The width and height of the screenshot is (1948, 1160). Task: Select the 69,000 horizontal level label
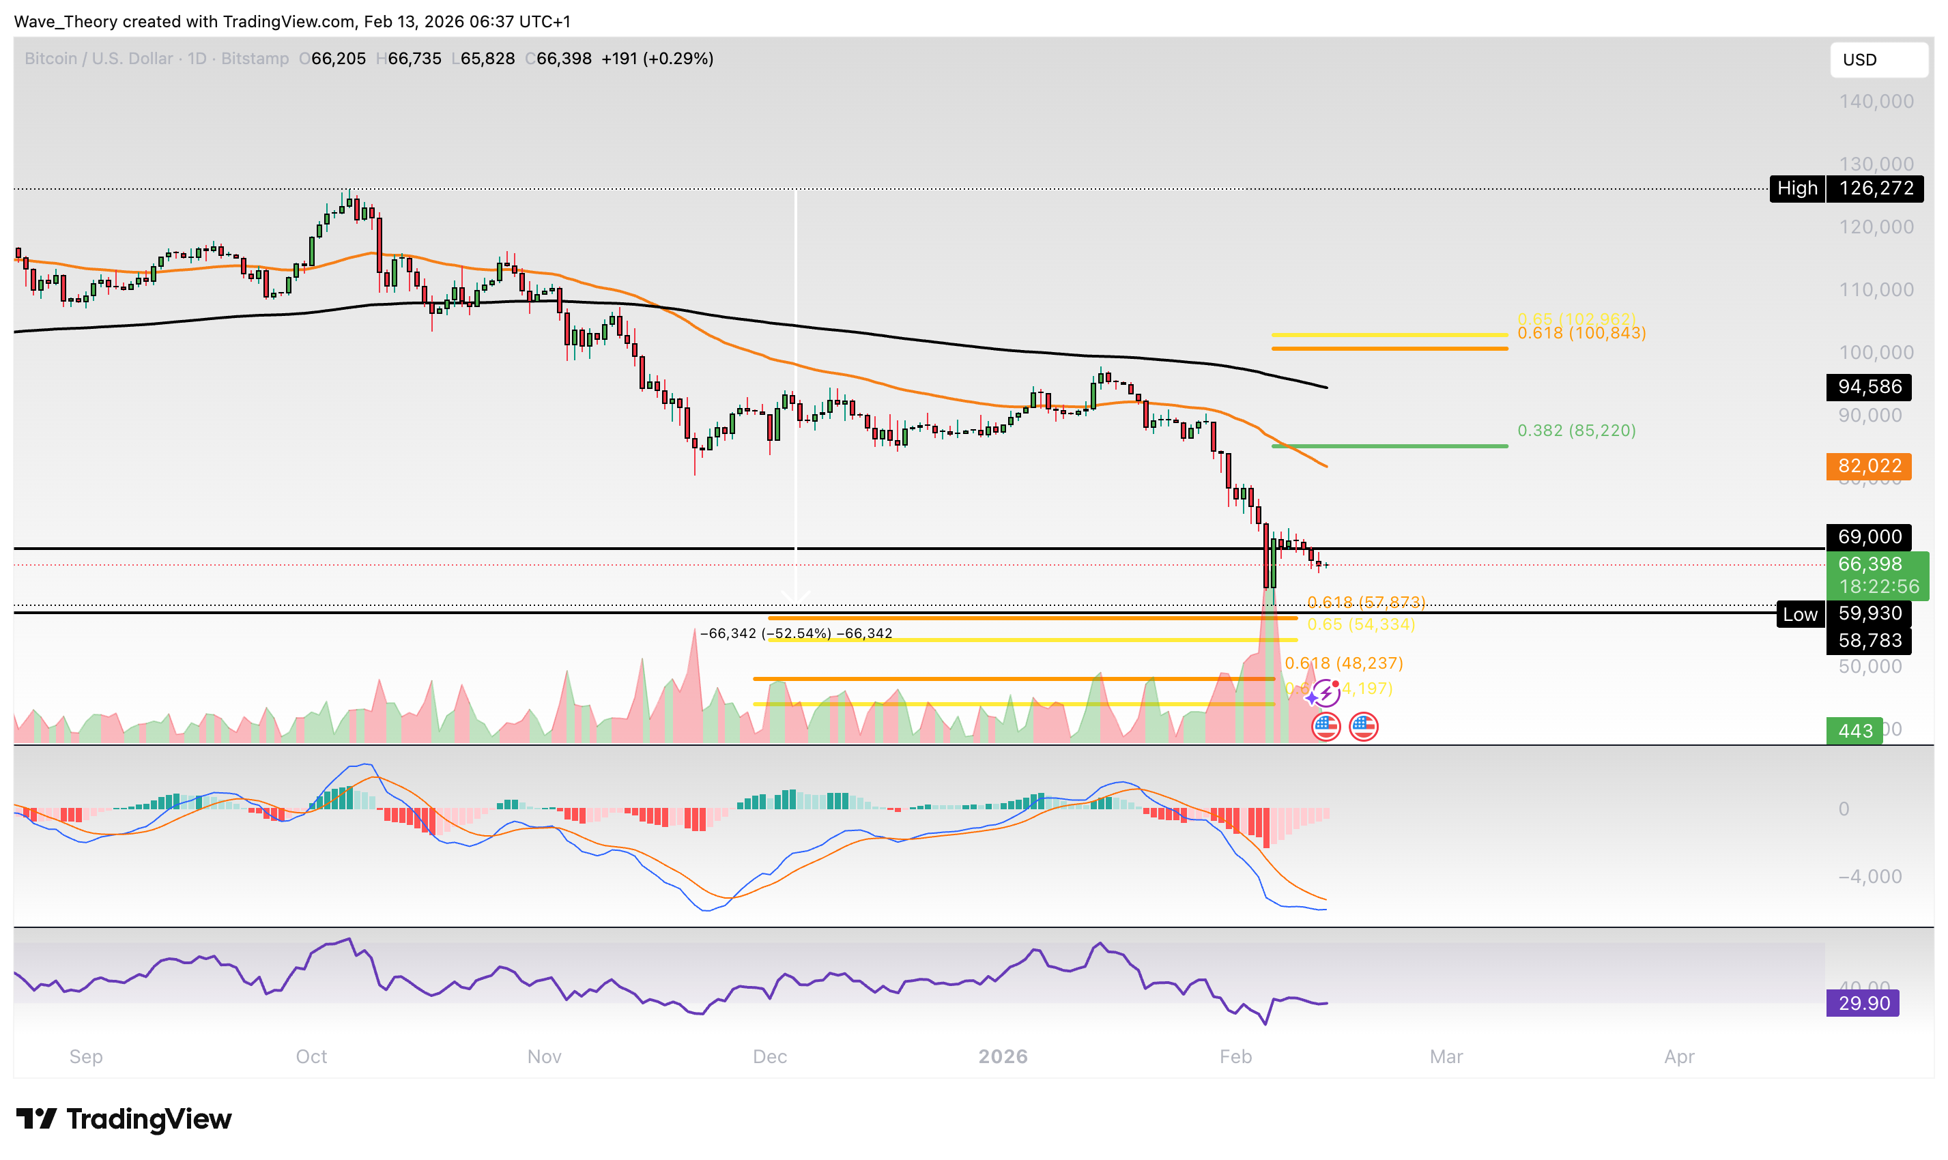(x=1868, y=537)
